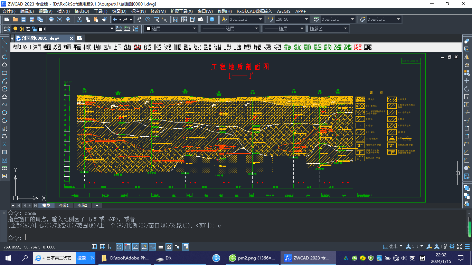Click the 清屏 custom toolbar button

click(x=37, y=47)
